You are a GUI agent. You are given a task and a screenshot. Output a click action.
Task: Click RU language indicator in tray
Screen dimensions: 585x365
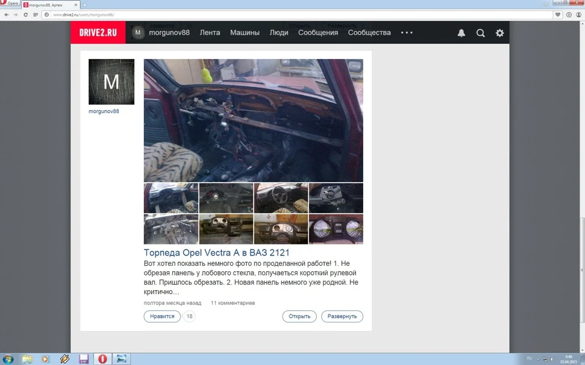[529, 358]
